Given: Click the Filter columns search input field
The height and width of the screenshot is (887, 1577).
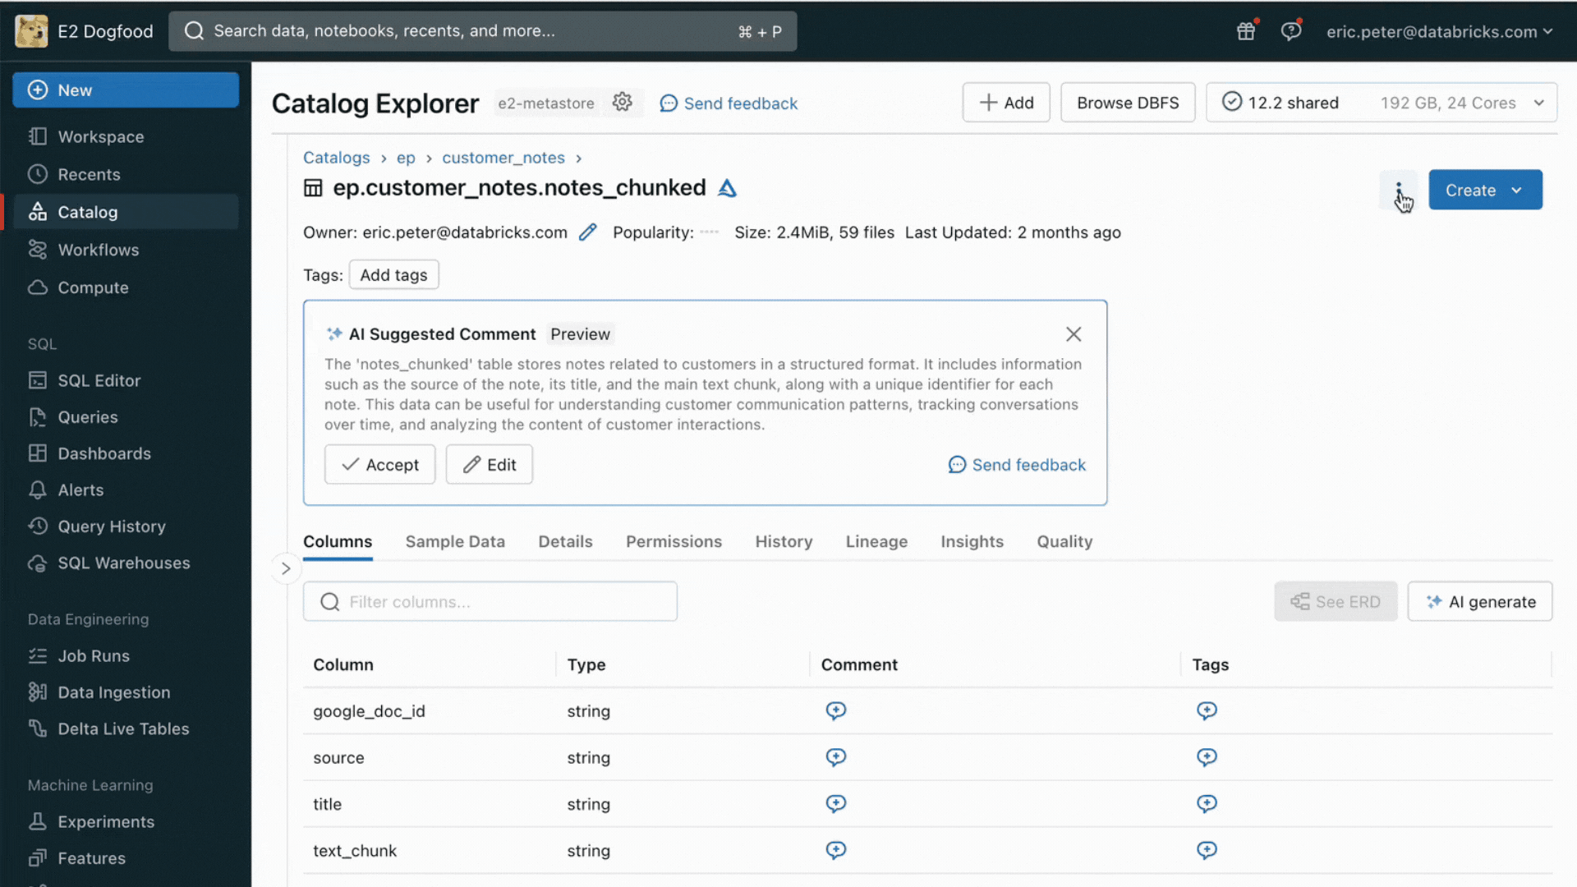Looking at the screenshot, I should [x=490, y=601].
